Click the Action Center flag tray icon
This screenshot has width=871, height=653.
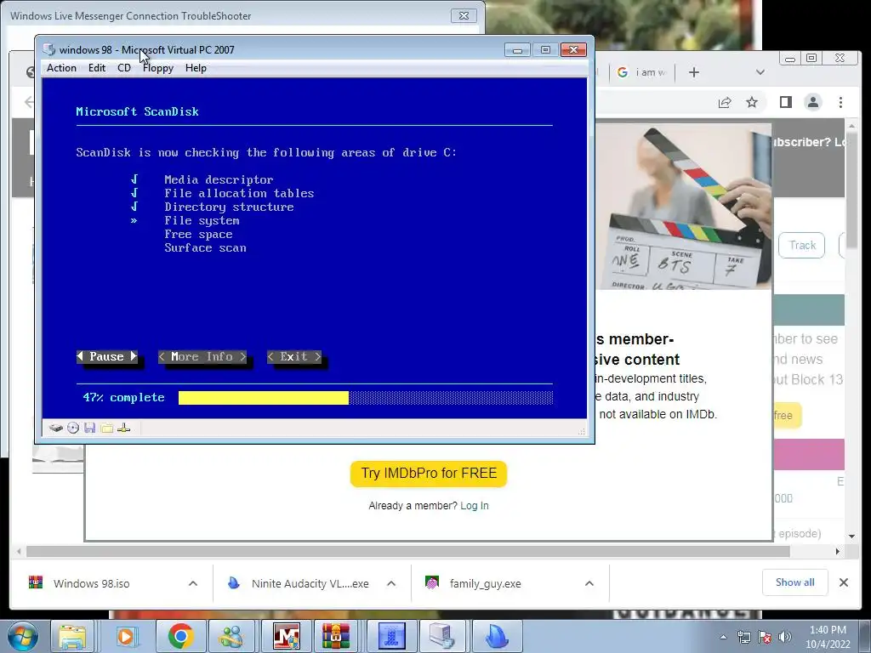[x=764, y=638]
